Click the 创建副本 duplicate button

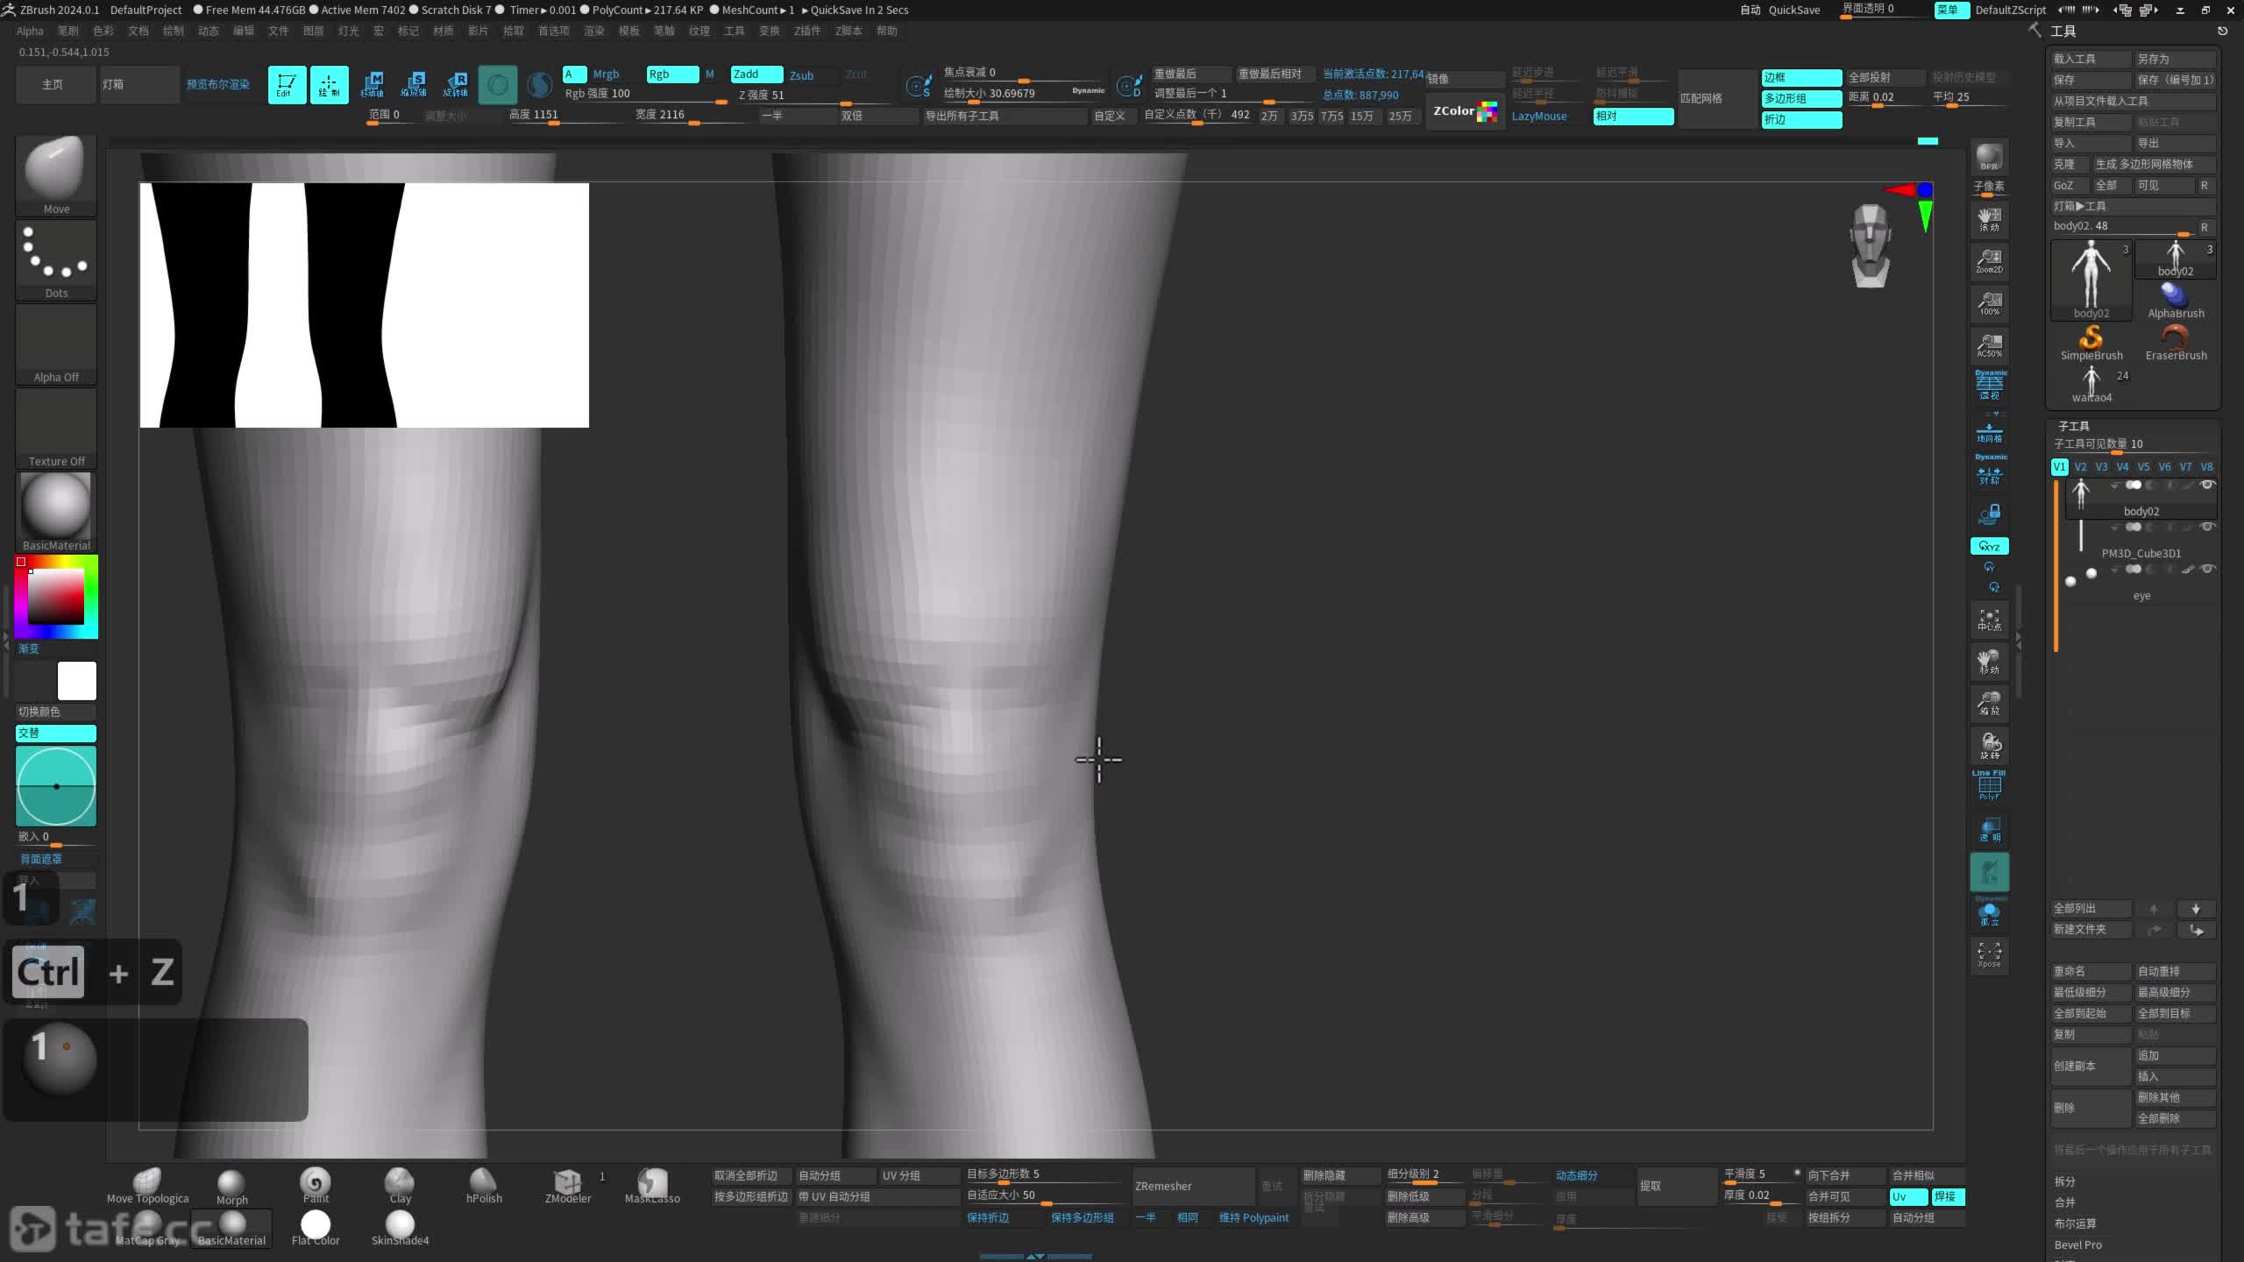[2091, 1067]
